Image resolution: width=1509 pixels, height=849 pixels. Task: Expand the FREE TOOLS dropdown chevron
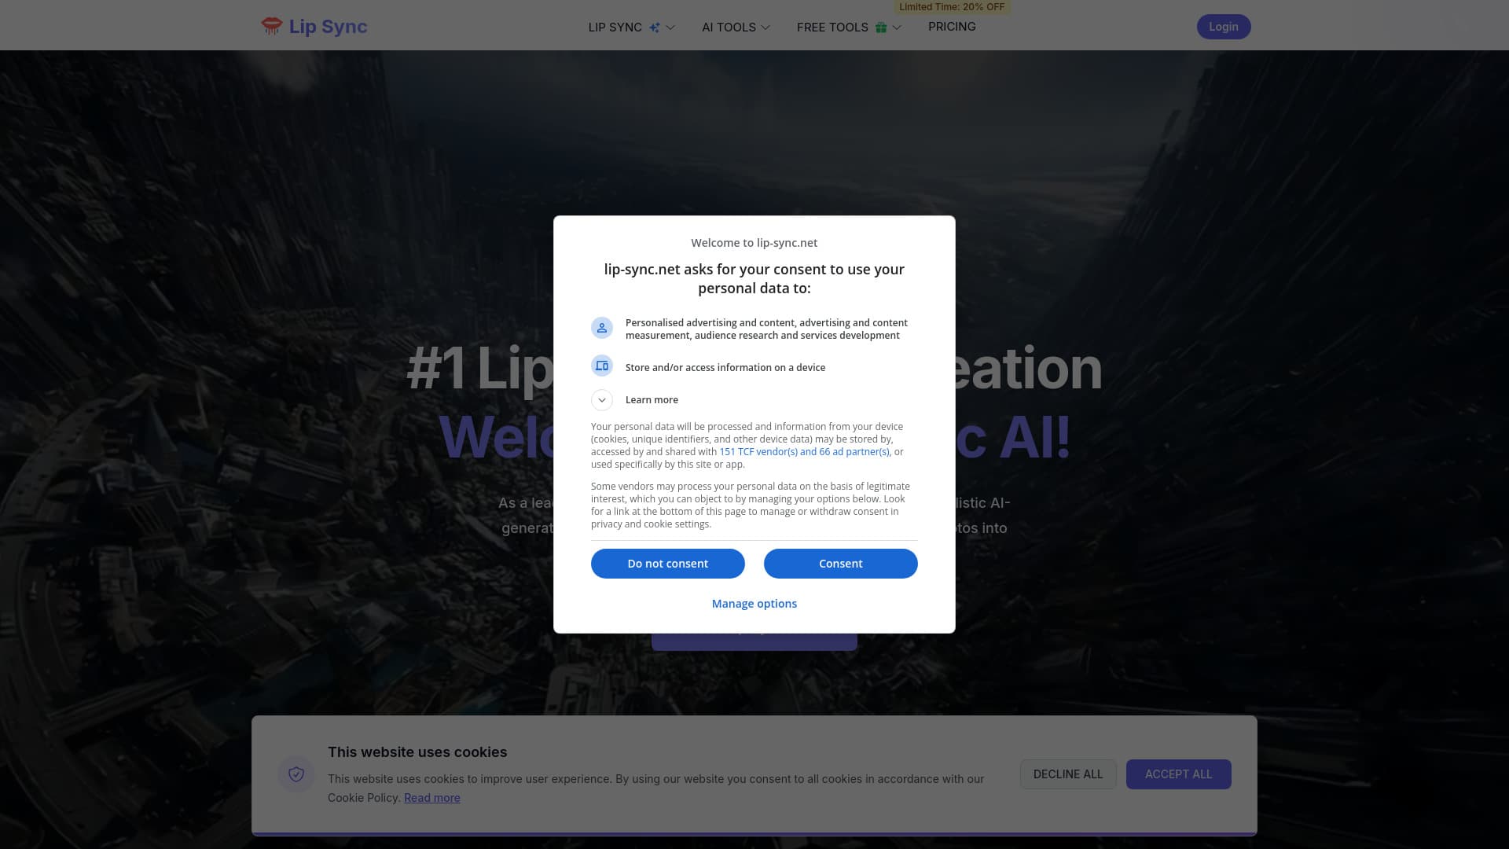[x=897, y=28]
